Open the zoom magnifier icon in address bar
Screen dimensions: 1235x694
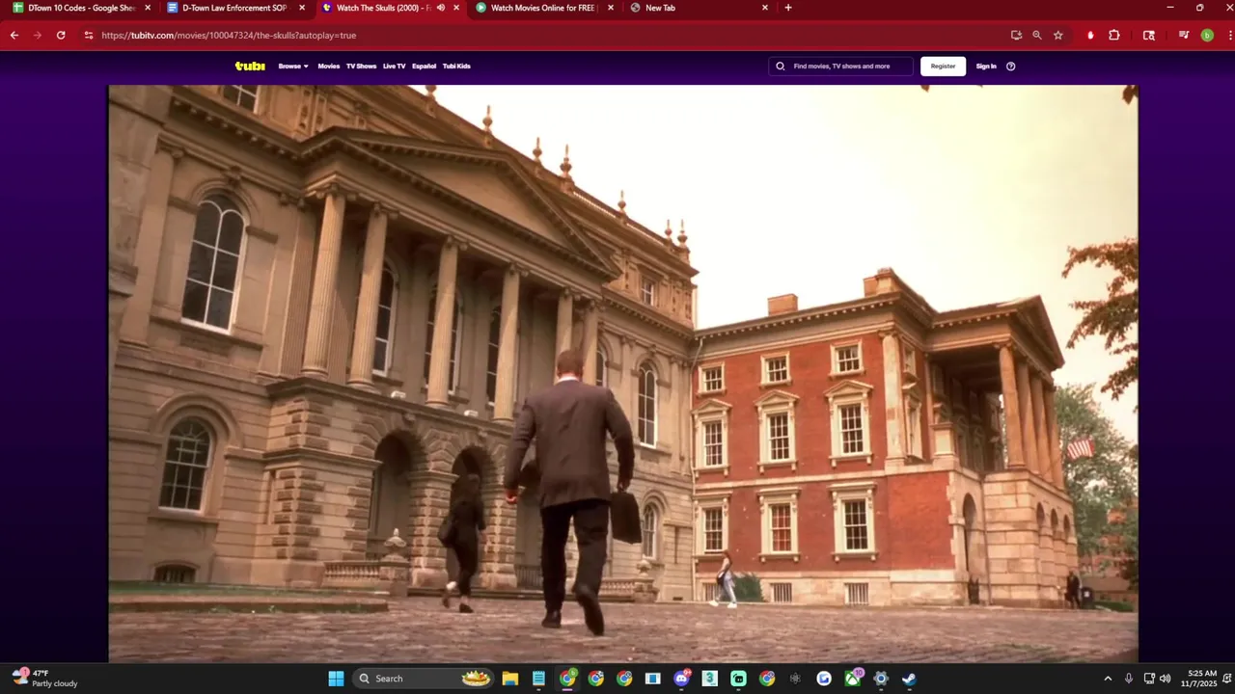coord(1037,35)
